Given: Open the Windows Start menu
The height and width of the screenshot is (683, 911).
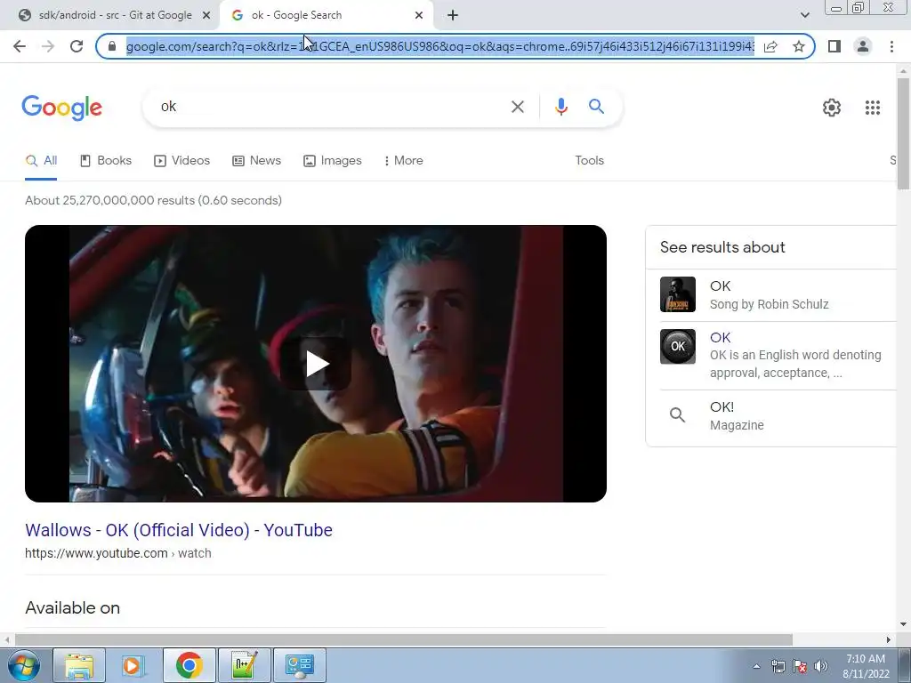Looking at the screenshot, I should (x=23, y=665).
